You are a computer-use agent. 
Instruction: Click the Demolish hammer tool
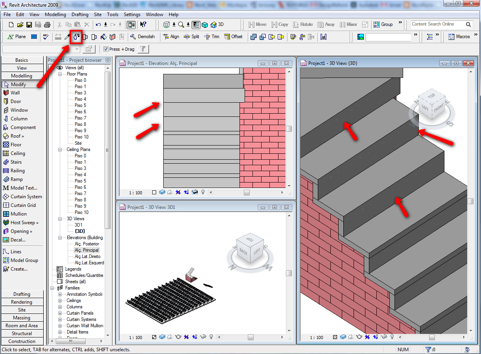pos(142,37)
